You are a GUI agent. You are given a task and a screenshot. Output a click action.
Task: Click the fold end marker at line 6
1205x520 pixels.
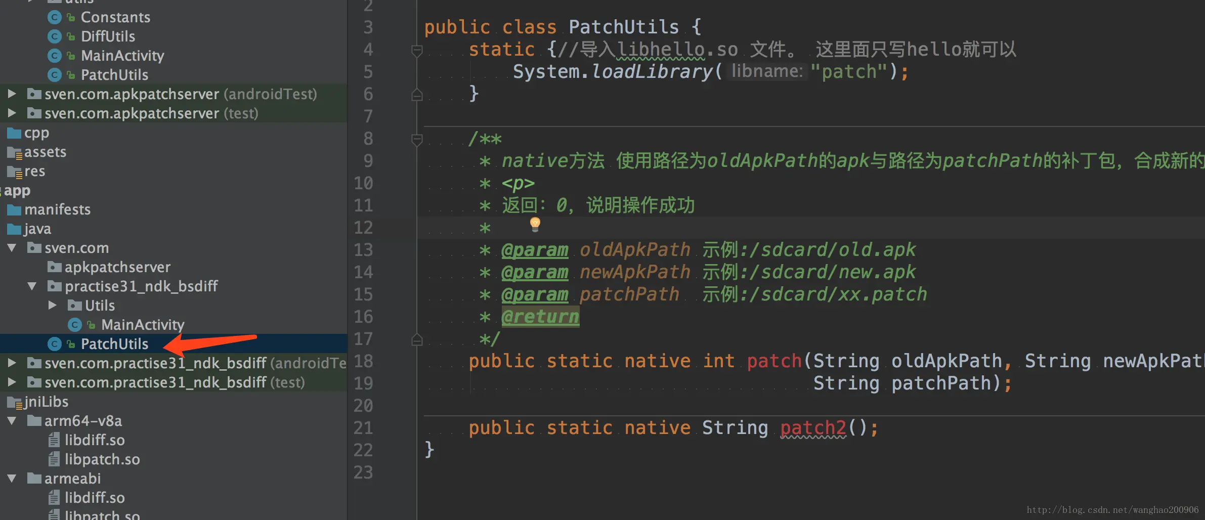(417, 95)
